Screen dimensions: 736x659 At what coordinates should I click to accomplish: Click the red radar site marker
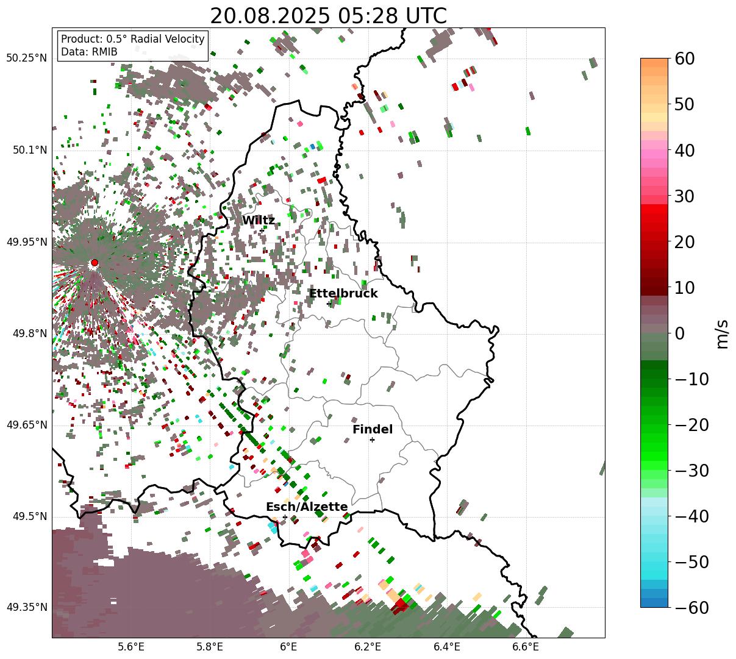click(x=94, y=263)
